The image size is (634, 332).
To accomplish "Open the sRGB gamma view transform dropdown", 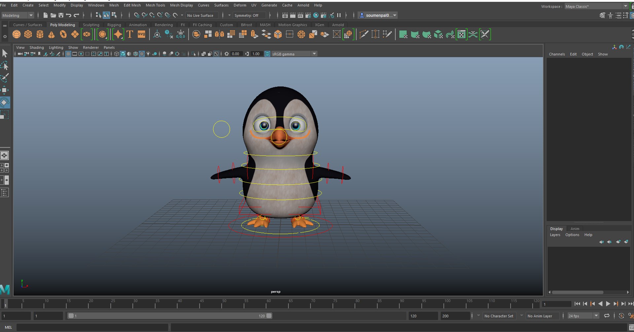I will 294,54.
